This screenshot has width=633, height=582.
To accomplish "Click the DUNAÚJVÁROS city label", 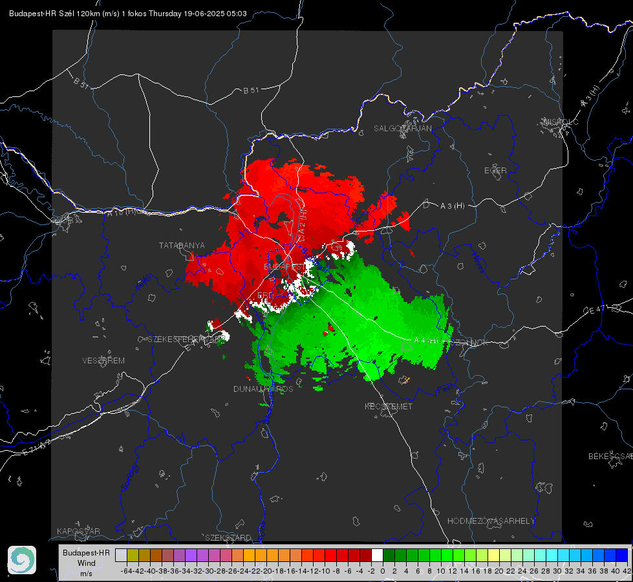I will point(263,389).
